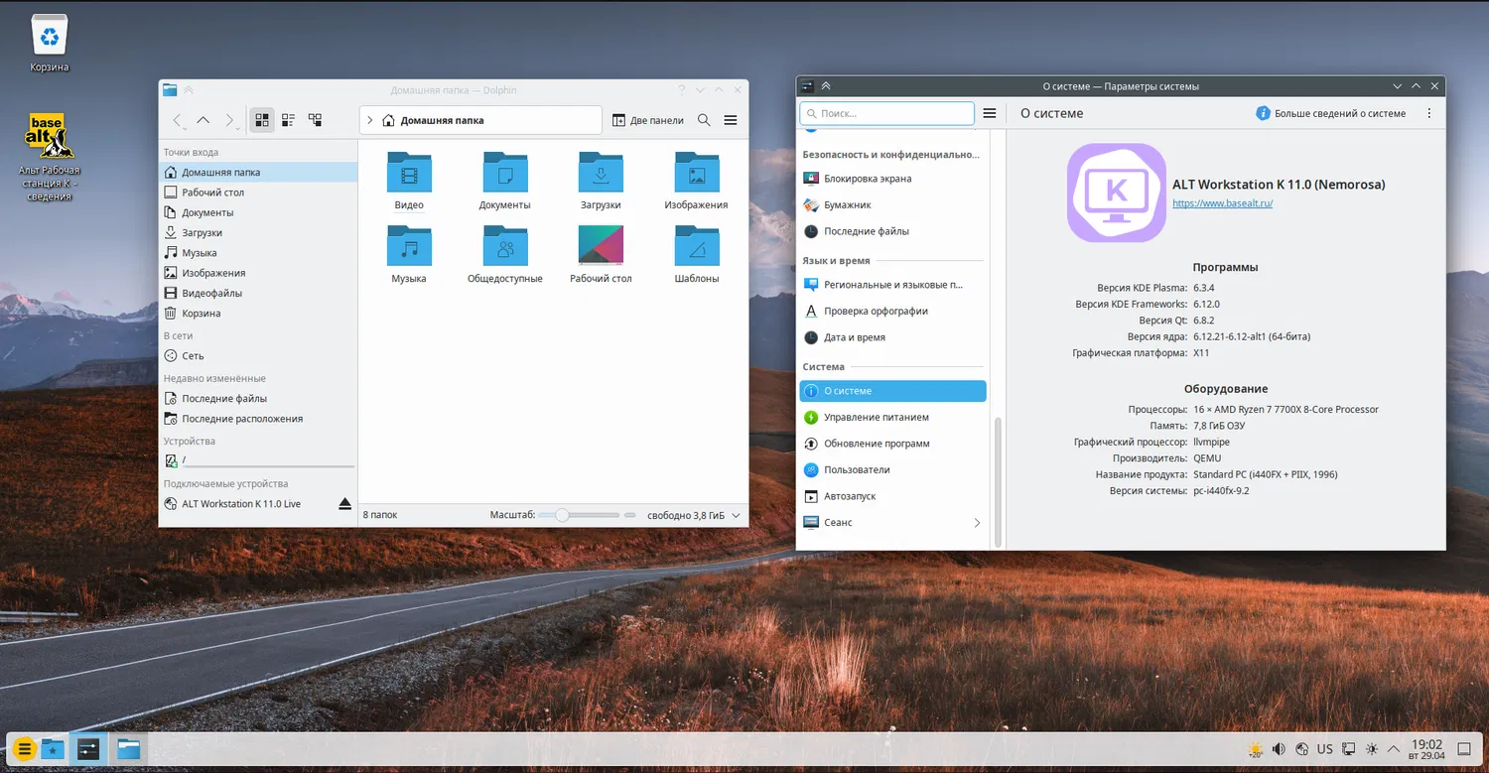Click the Две панели split view button
The image size is (1489, 773).
[x=647, y=120]
